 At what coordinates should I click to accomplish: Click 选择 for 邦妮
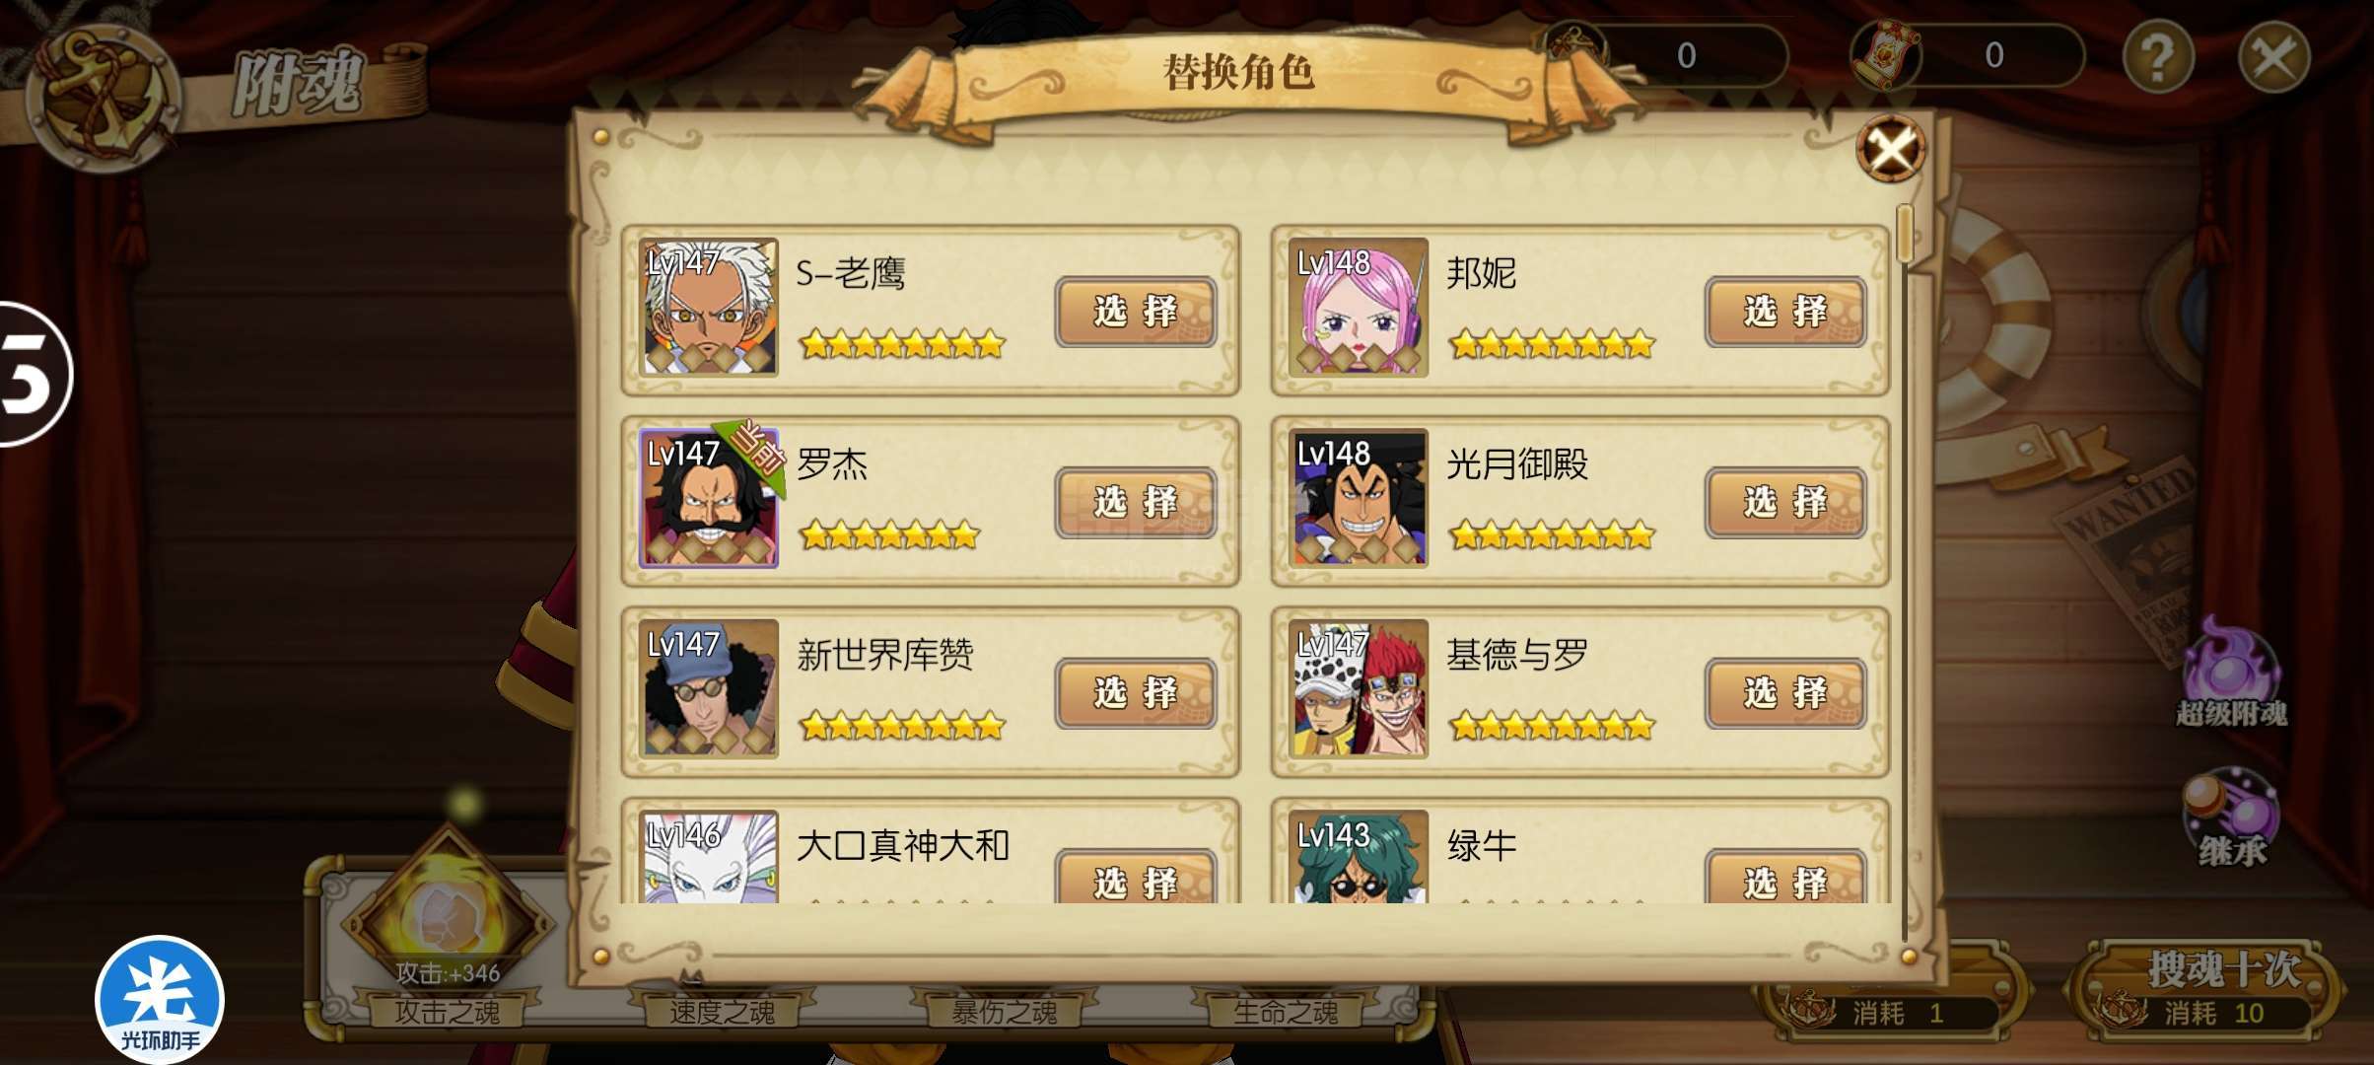coord(1785,312)
